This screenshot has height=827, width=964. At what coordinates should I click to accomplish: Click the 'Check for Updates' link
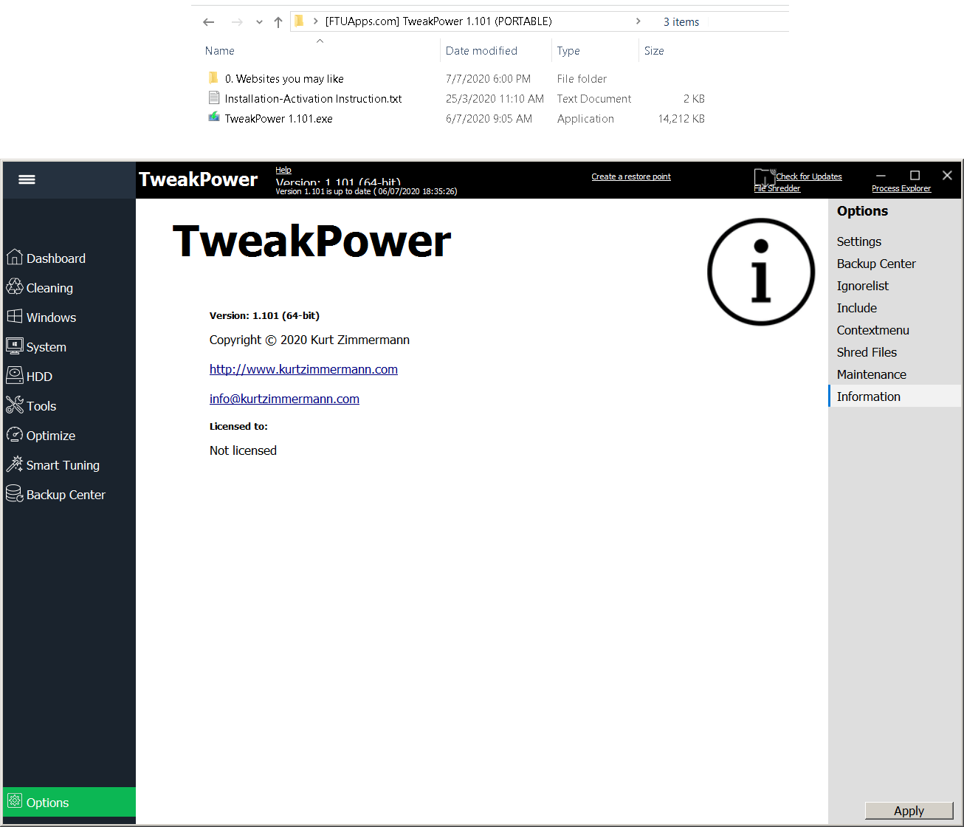pyautogui.click(x=809, y=176)
